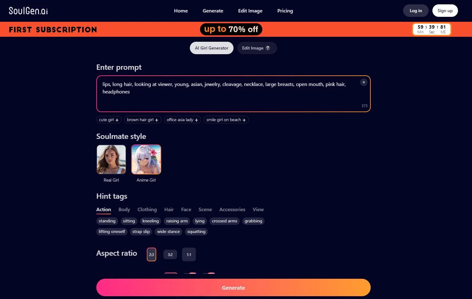The width and height of the screenshot is (472, 299).
Task: Add the cute girl tag using its plus icon
Action: [x=117, y=120]
